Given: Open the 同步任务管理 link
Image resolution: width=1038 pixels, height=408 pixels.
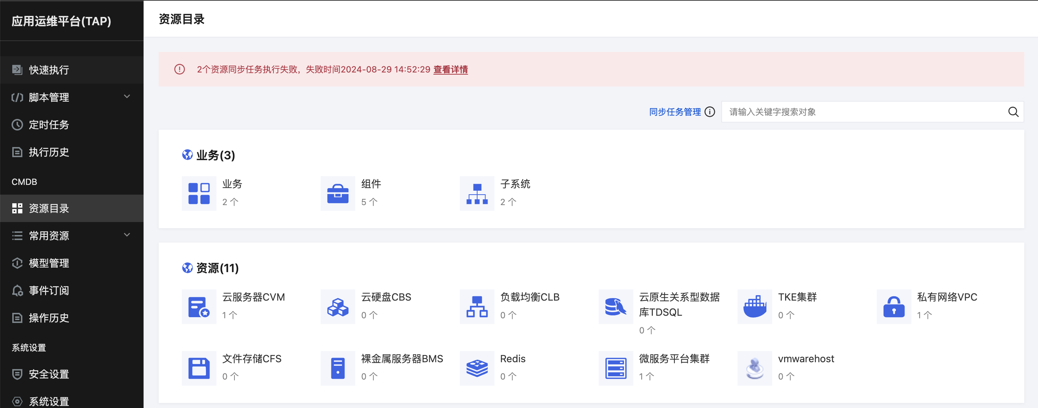Looking at the screenshot, I should pos(675,112).
